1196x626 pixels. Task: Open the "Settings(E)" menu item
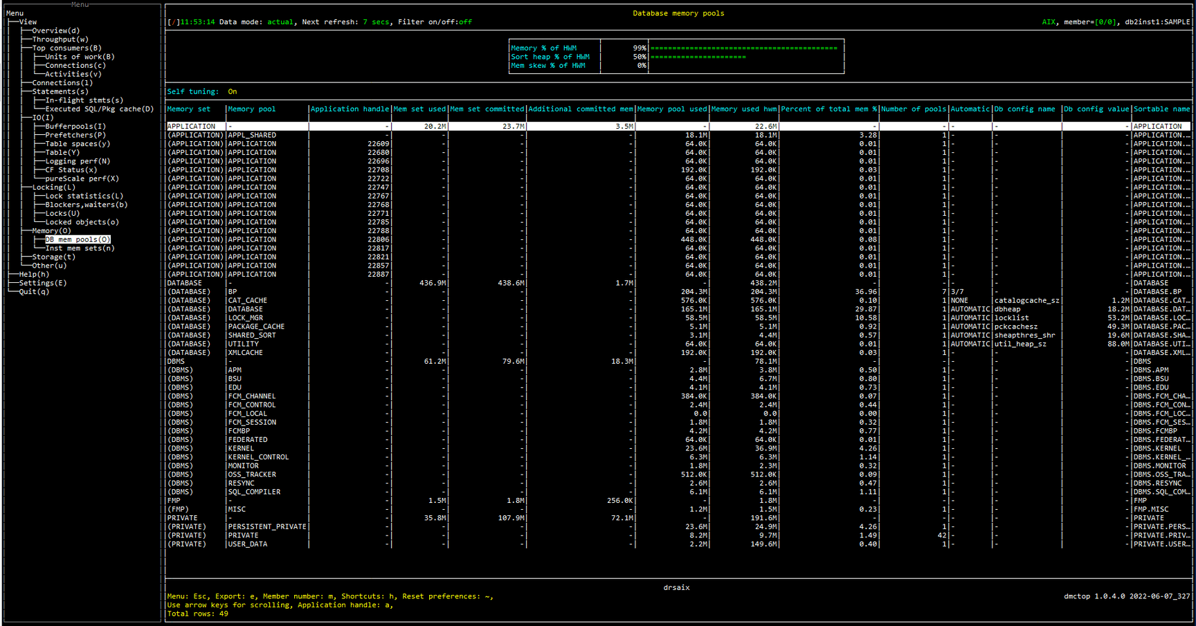[x=43, y=282]
